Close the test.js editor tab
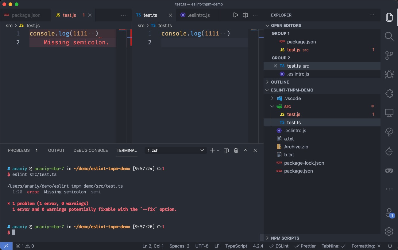 point(90,15)
